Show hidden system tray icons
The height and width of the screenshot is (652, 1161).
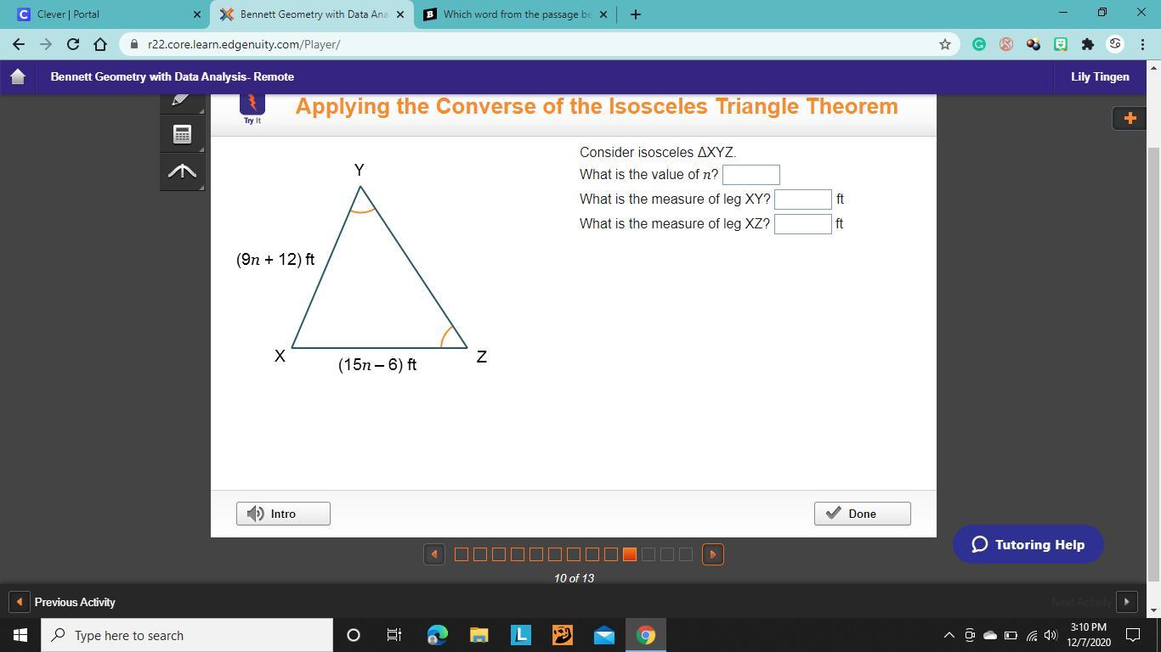tap(949, 635)
